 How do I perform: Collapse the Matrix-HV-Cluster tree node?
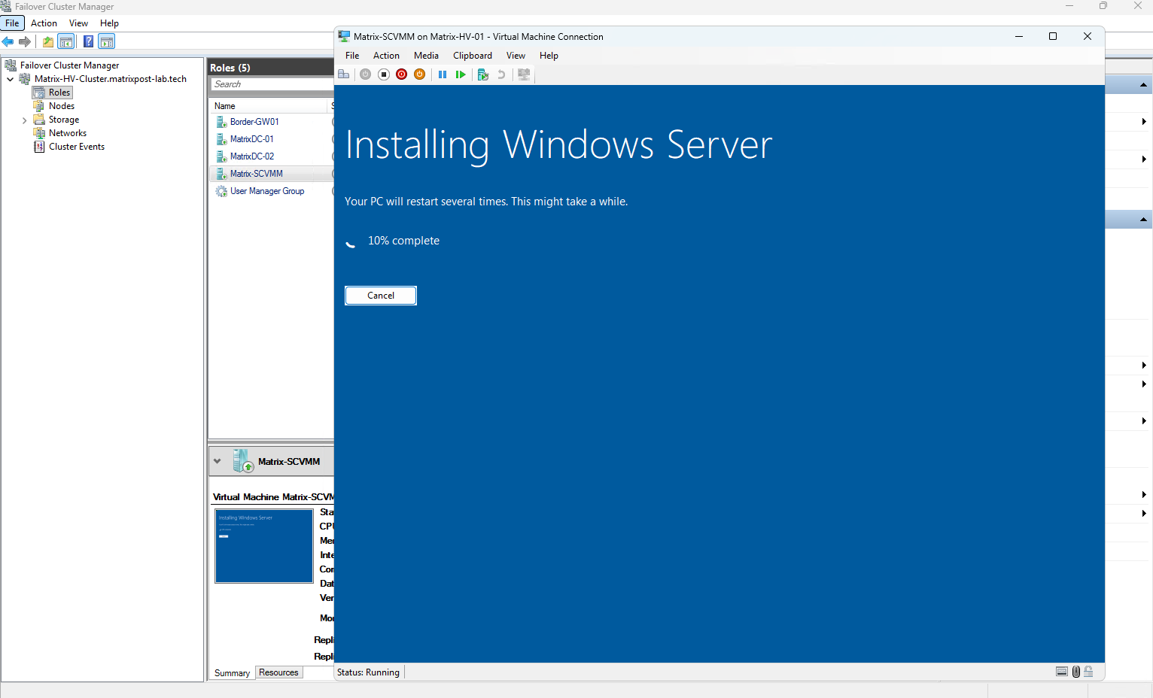tap(10, 79)
